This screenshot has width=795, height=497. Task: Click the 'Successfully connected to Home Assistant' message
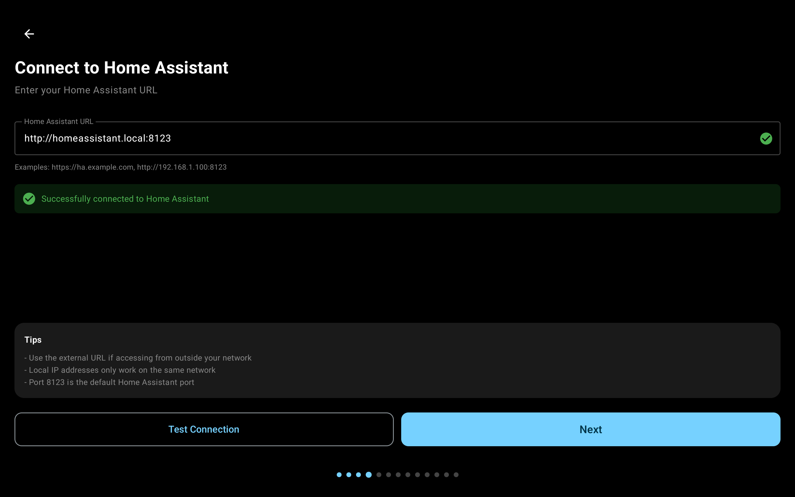point(125,199)
